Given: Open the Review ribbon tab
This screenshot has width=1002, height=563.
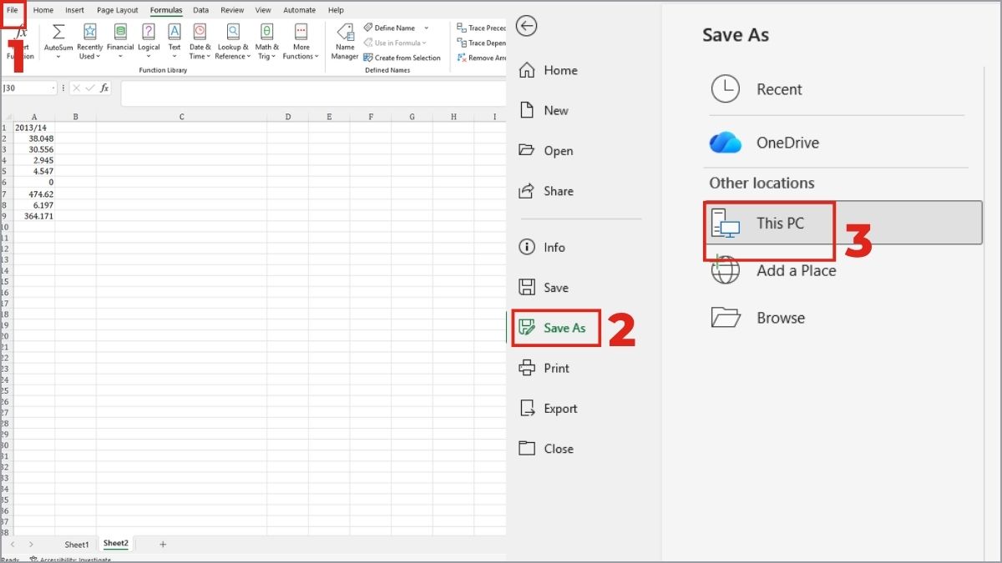Looking at the screenshot, I should point(233,10).
